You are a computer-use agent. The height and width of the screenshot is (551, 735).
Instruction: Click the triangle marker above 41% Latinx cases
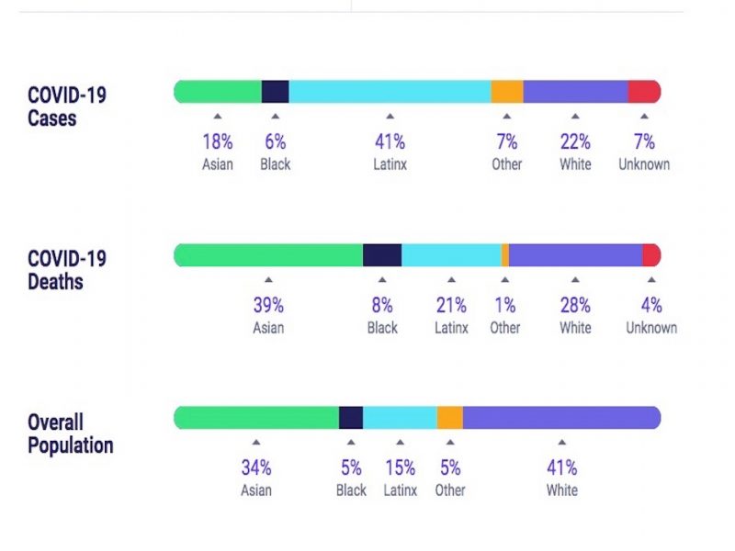point(390,117)
